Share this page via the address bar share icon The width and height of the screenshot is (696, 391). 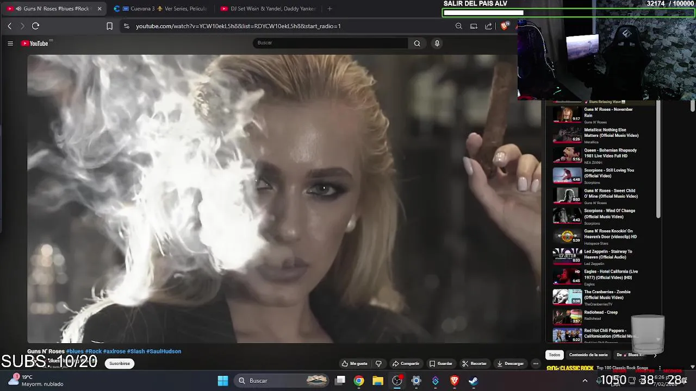coord(488,26)
